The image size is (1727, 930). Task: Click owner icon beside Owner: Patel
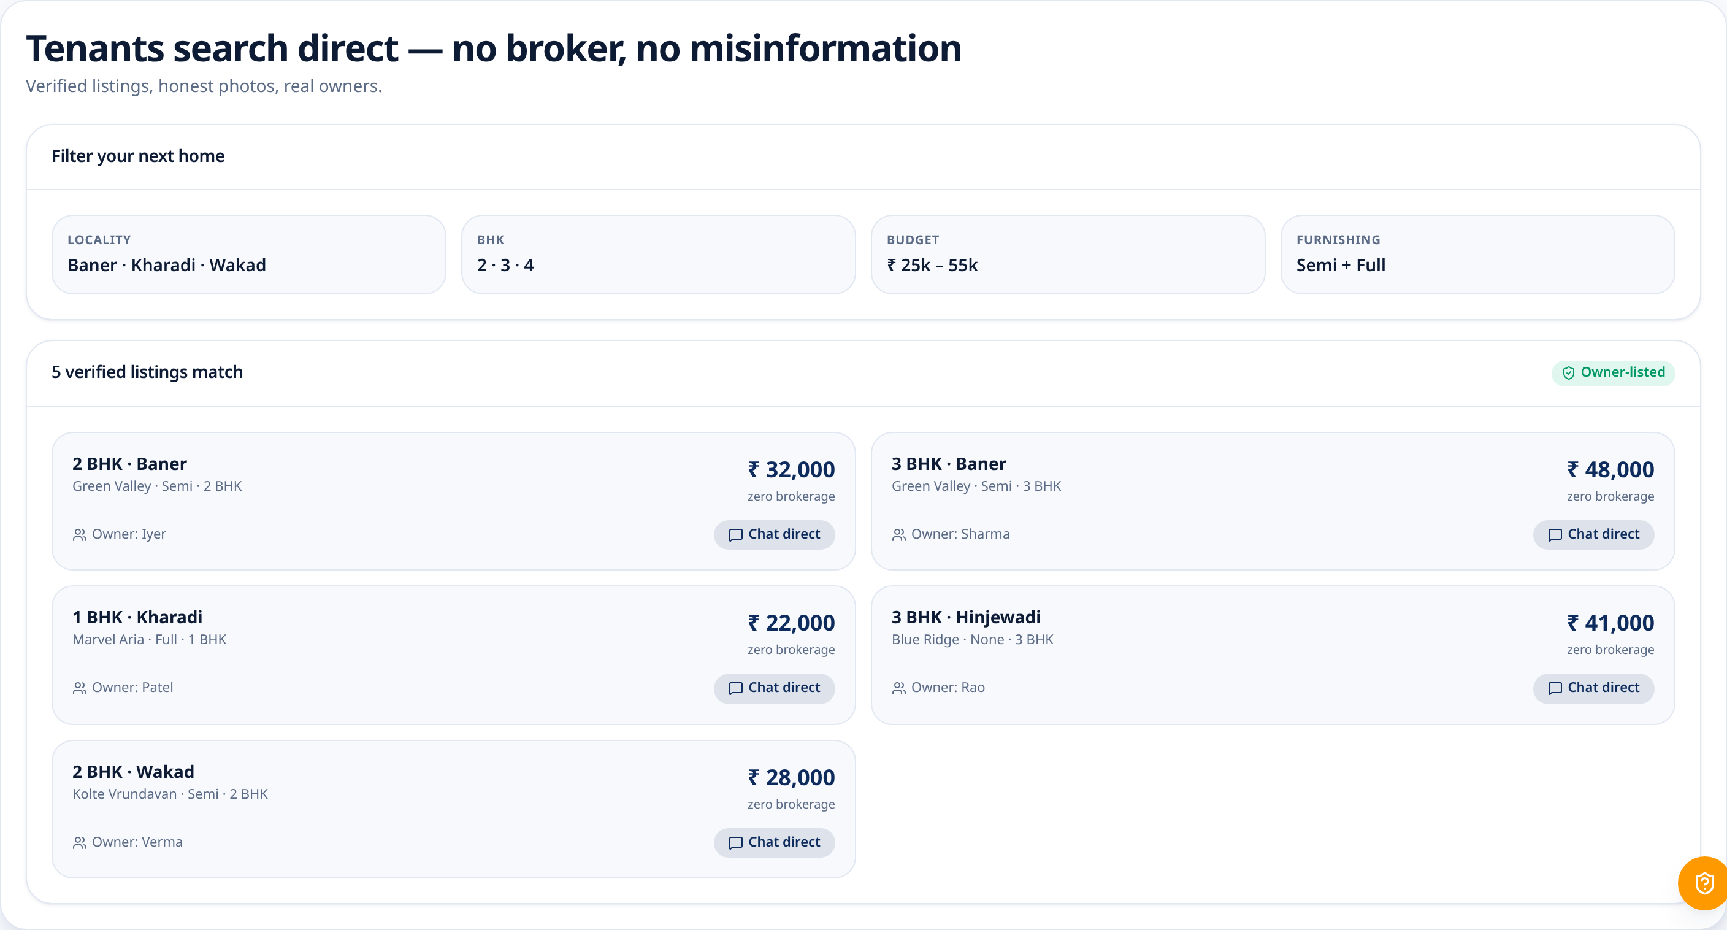point(79,689)
